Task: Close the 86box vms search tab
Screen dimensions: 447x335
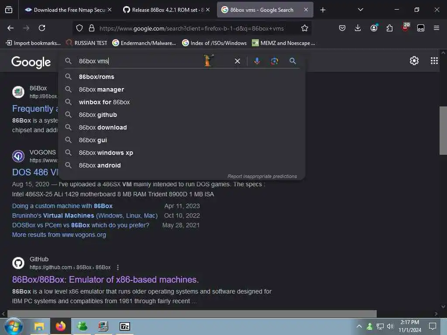Action: [306, 10]
